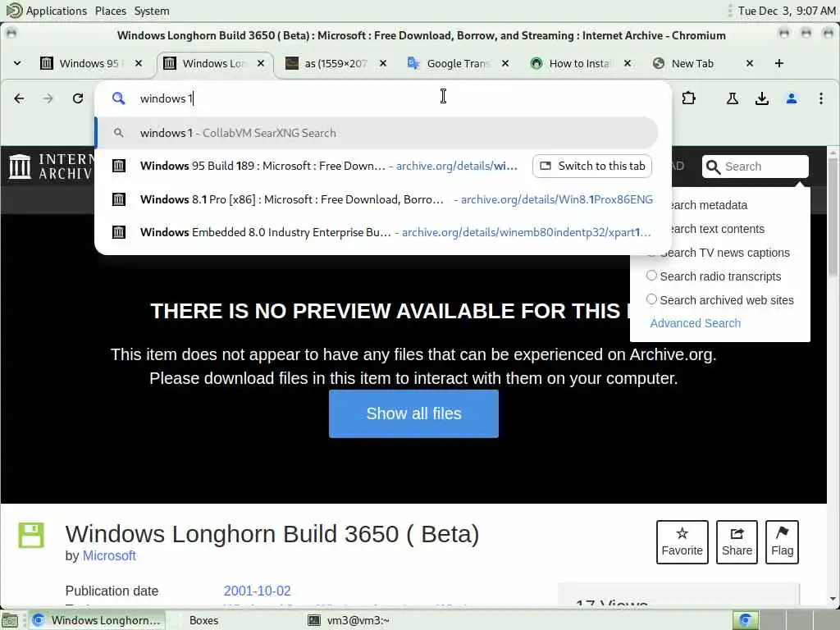The width and height of the screenshot is (840, 630).
Task: Open a new tab with plus button
Action: (x=779, y=63)
